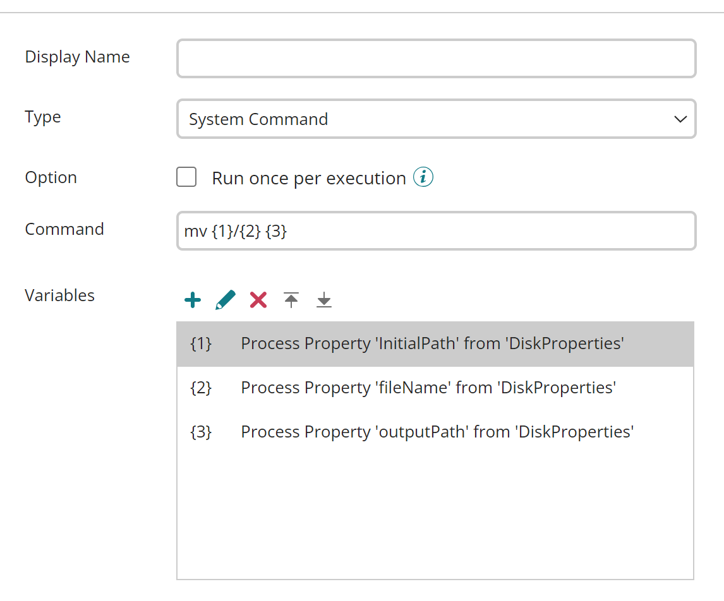Click the Variables label
Viewport: 724px width, 601px height.
[59, 295]
